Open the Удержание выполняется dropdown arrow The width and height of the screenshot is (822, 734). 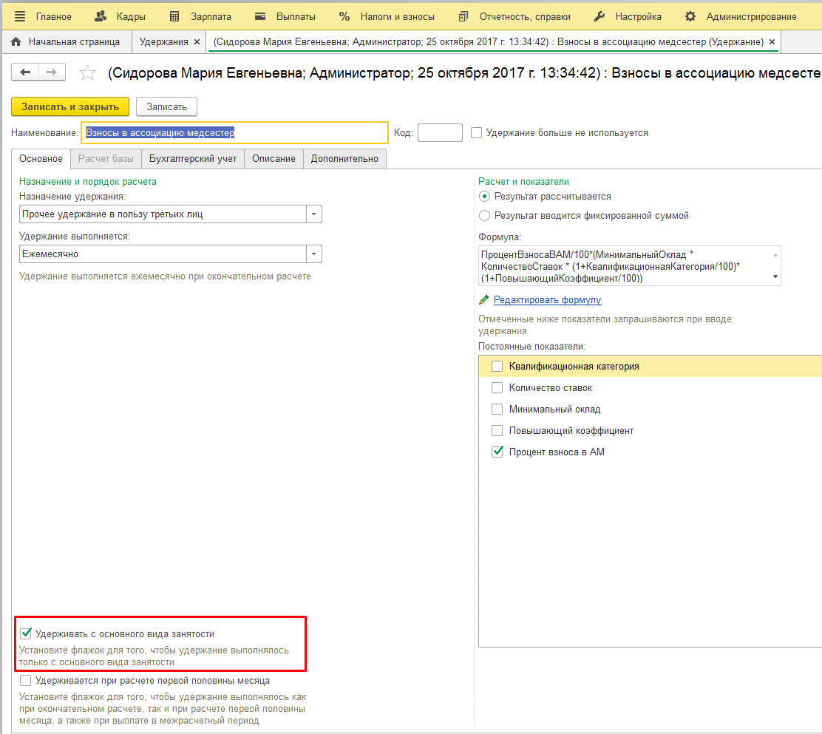click(x=314, y=254)
